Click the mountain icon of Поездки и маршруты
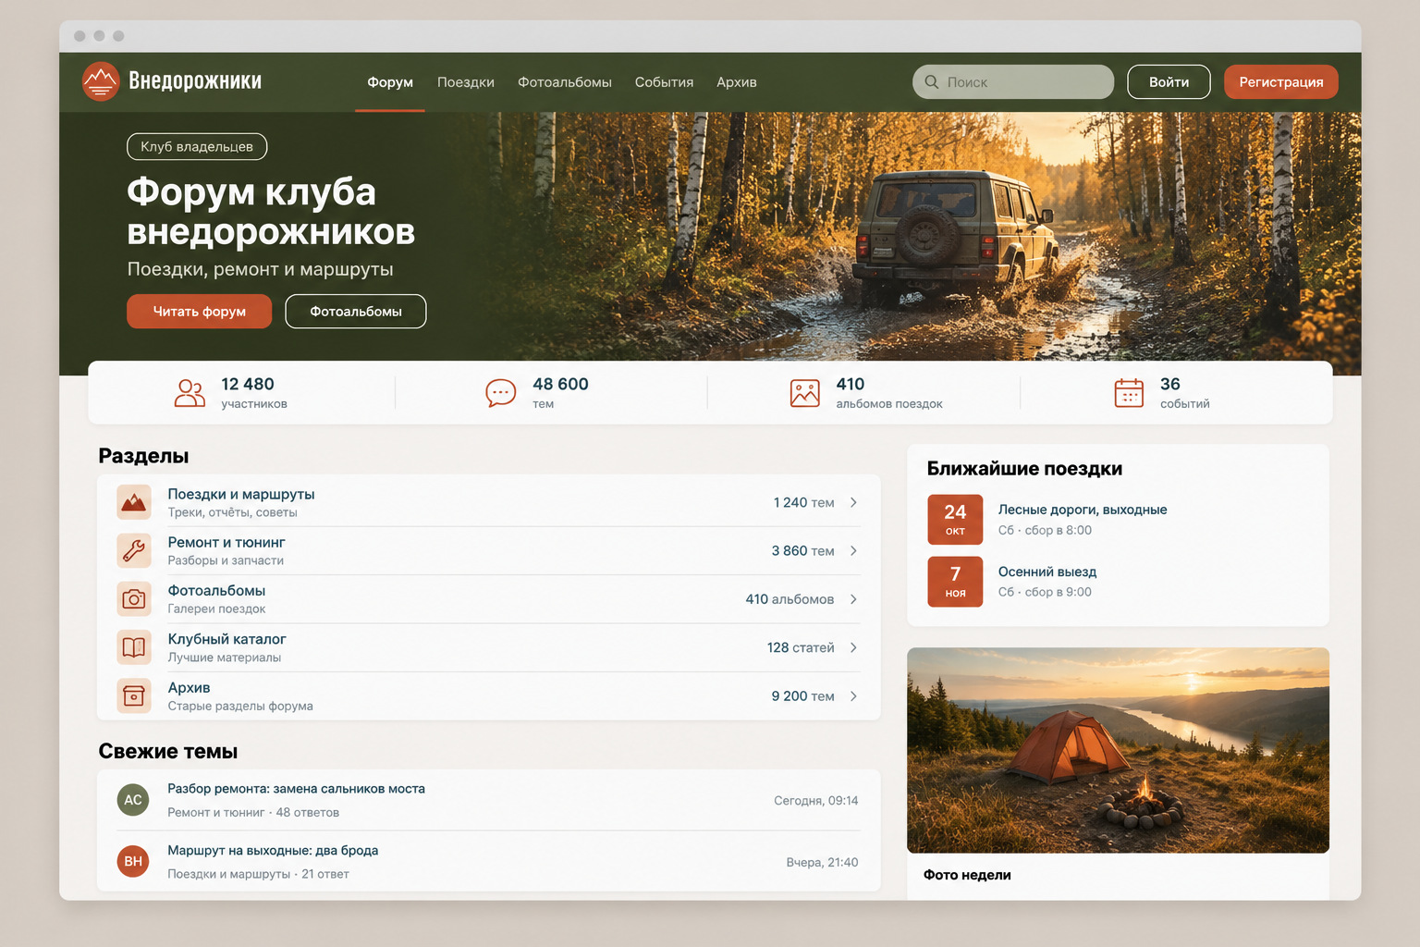The width and height of the screenshot is (1420, 947). click(134, 502)
